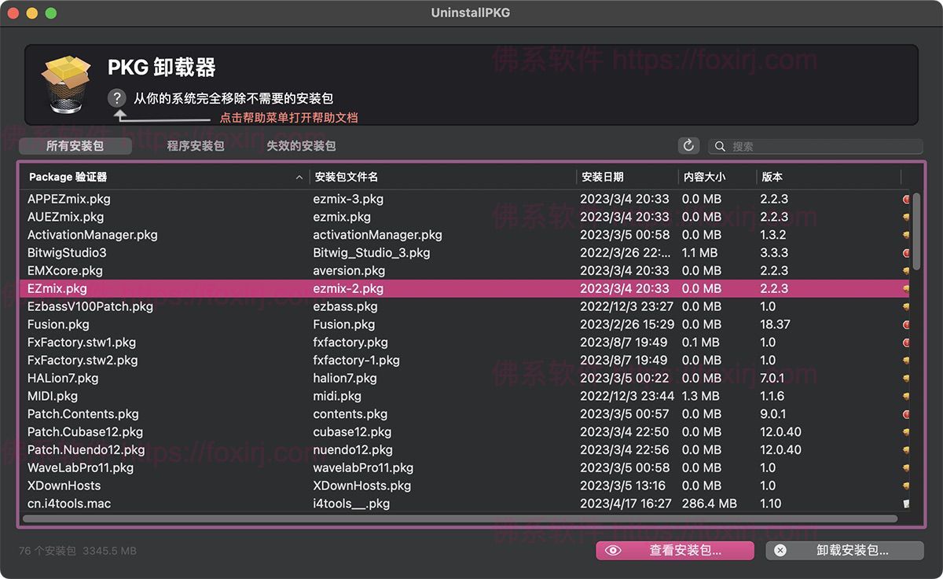Click 查看安装包 button

tap(675, 551)
